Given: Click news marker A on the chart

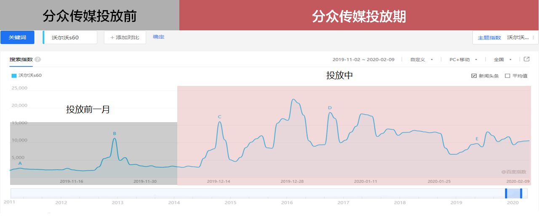Looking at the screenshot, I should coord(20,163).
